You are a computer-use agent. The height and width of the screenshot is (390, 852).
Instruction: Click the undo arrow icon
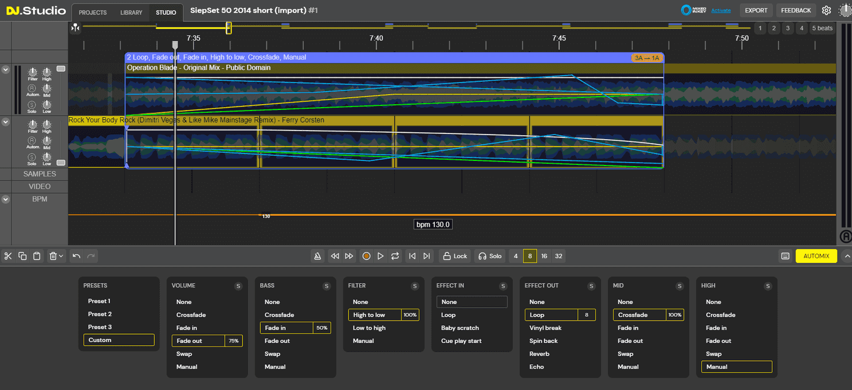(76, 256)
